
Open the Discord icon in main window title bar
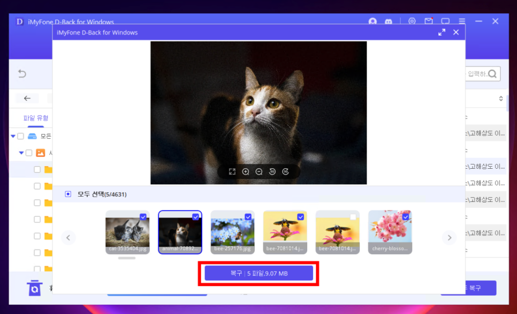[389, 21]
